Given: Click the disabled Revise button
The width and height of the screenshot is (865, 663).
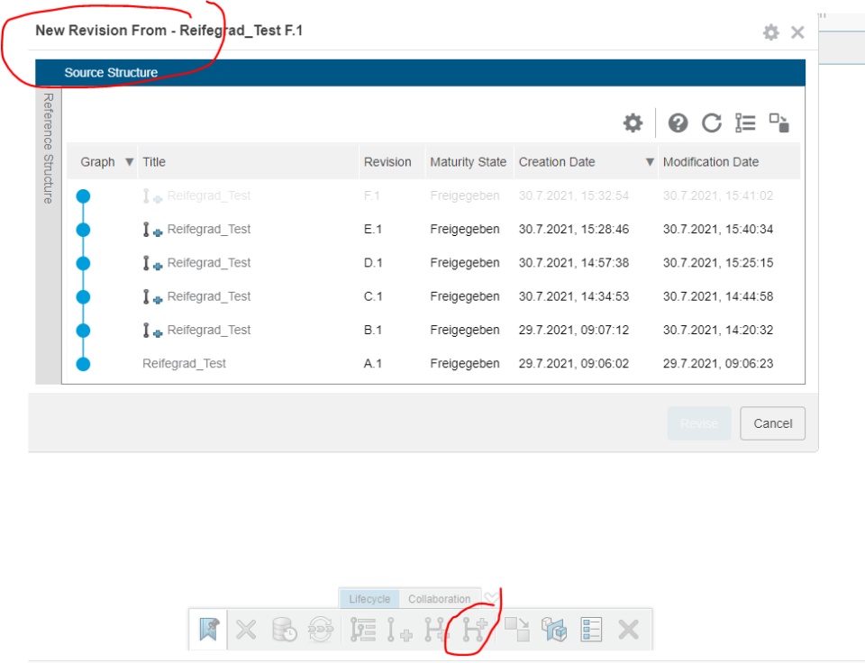Looking at the screenshot, I should pyautogui.click(x=699, y=423).
